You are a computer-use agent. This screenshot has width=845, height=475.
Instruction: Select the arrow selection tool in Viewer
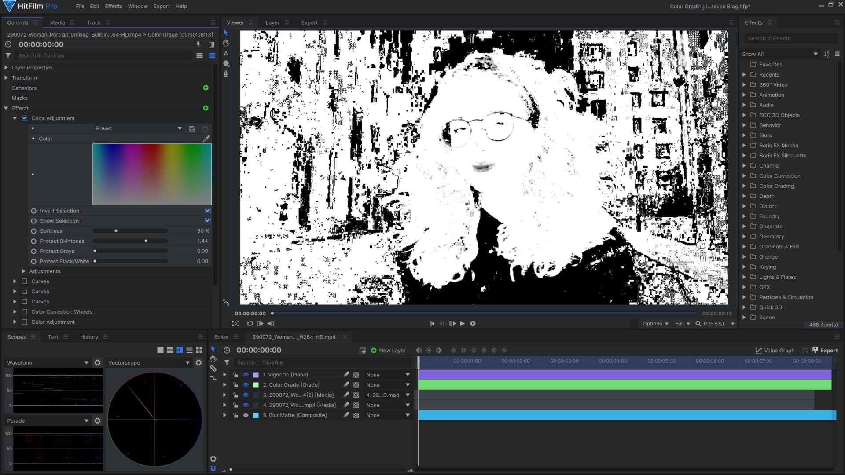pos(226,33)
